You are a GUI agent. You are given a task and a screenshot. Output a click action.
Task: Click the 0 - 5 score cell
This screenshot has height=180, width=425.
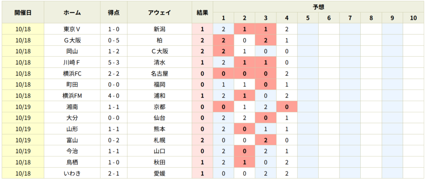point(114,40)
